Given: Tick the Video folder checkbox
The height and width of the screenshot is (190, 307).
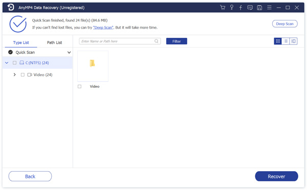Looking at the screenshot, I should coord(79,87).
